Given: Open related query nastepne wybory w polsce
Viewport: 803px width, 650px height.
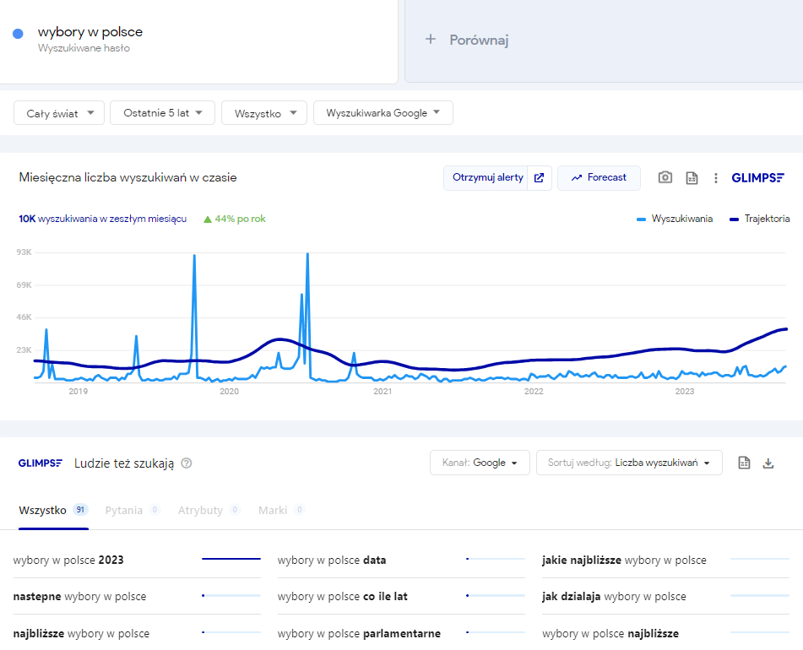Looking at the screenshot, I should tap(80, 596).
